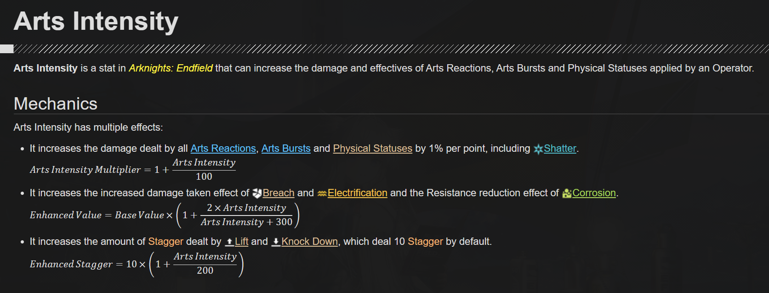Click the first Stagger link after 'amount of'

[x=165, y=242]
